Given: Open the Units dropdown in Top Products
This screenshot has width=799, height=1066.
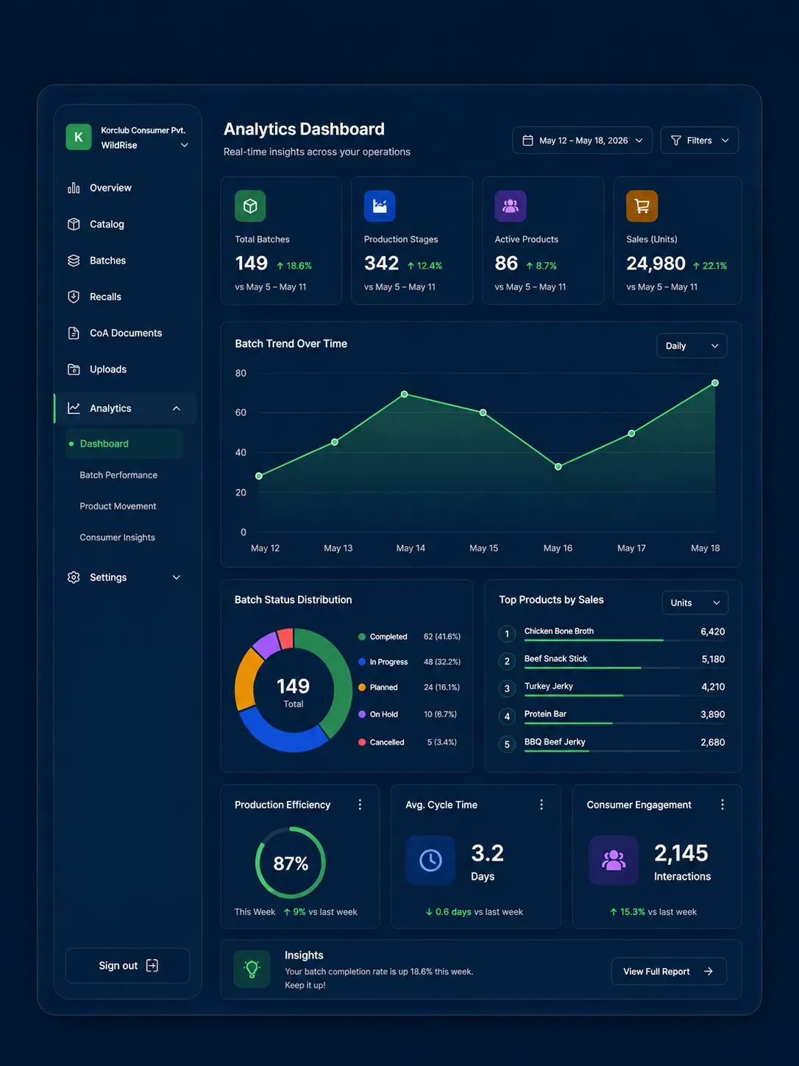Looking at the screenshot, I should [695, 603].
